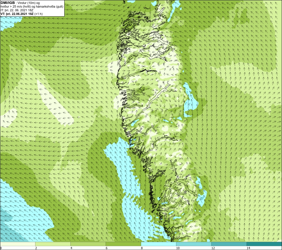The height and width of the screenshot is (250, 282).
Task: Click the DMI/IGB title text
Action: pos(8,3)
